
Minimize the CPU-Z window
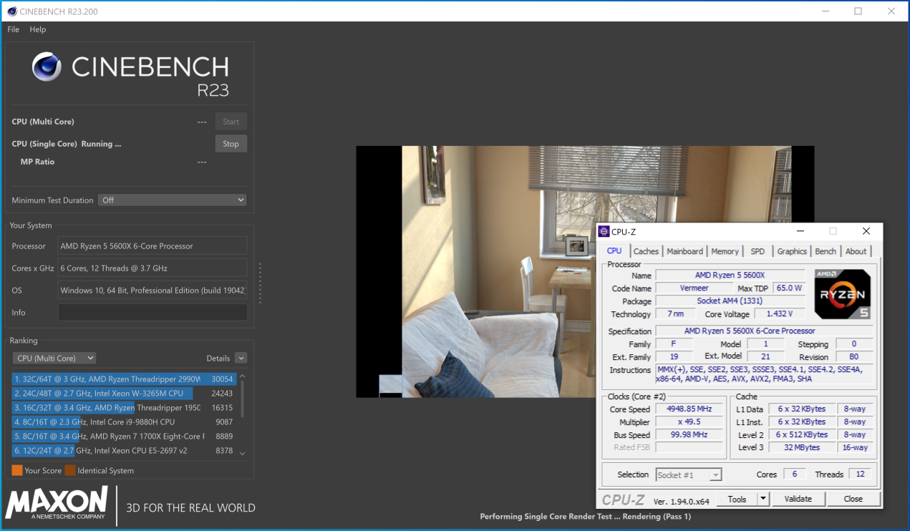coord(800,231)
